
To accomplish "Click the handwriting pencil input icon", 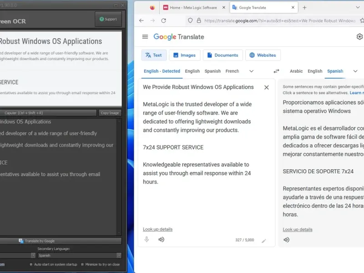I will point(264,241).
